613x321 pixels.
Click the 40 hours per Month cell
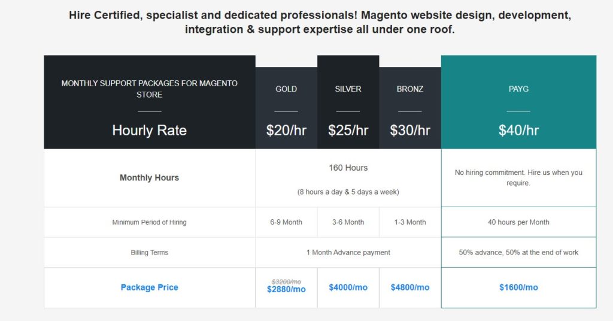(518, 222)
